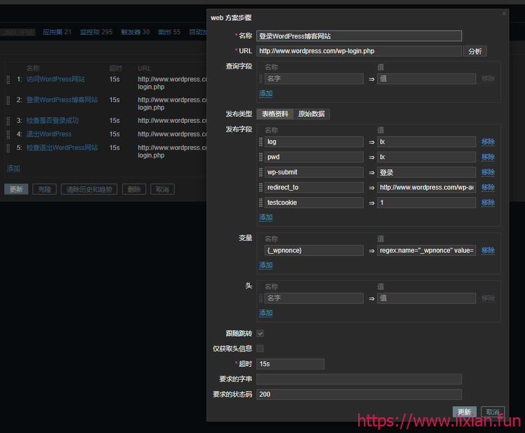Click query field value input 值
This screenshot has height=433, width=525.
(x=426, y=79)
